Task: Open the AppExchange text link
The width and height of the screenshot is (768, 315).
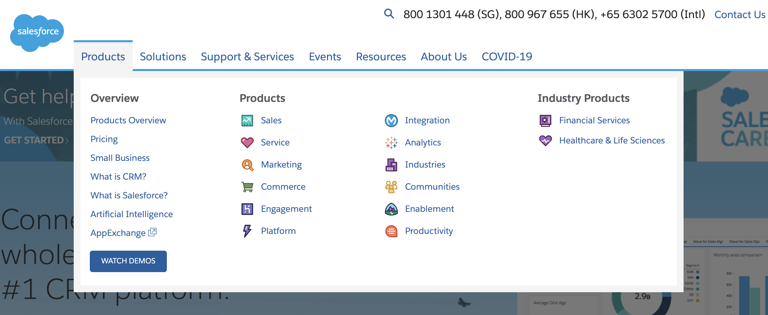Action: 118,233
